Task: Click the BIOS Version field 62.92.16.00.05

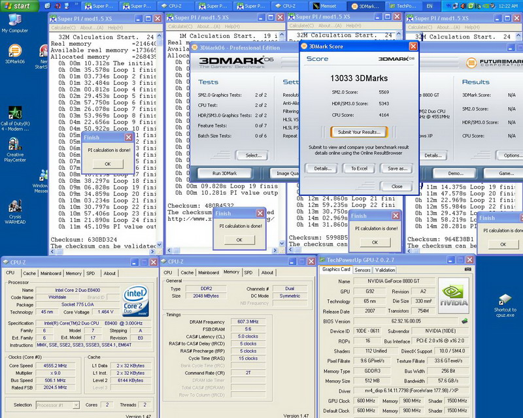Action: point(406,321)
